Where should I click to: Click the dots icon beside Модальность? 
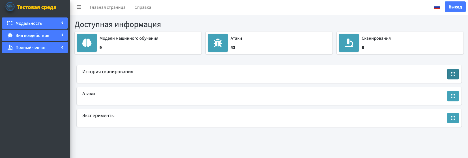click(x=10, y=23)
